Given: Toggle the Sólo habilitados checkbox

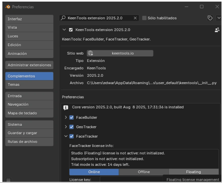Looking at the screenshot, I should click(x=144, y=18).
